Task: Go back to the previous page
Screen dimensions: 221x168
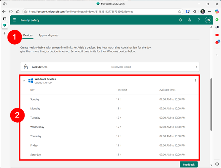Action: click(x=4, y=11)
